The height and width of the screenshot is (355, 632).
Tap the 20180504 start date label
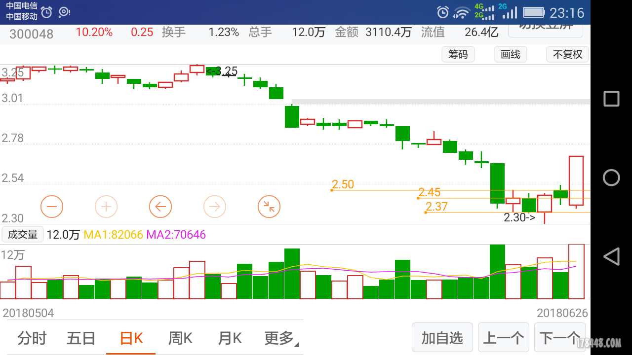[29, 313]
